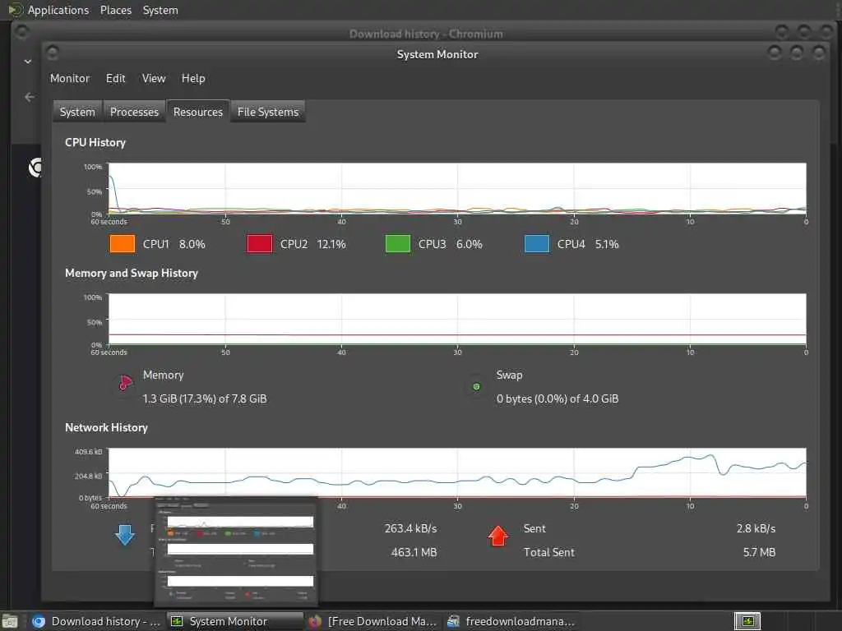The width and height of the screenshot is (842, 631).
Task: Click the CPU1 8.0% label
Action: pos(174,244)
